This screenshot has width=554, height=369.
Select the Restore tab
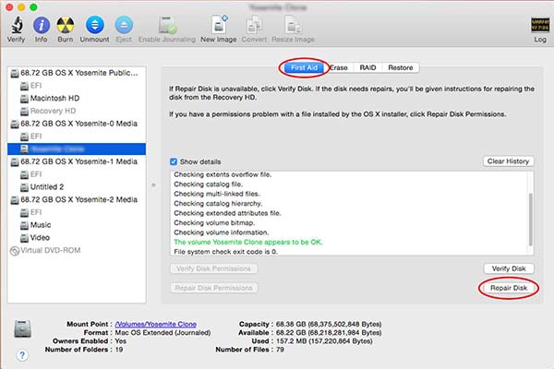401,67
